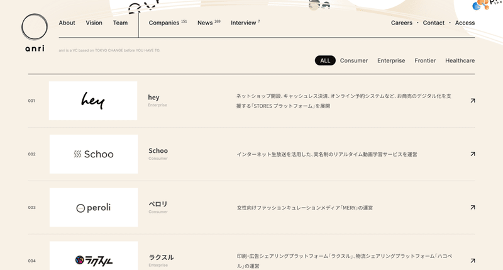Click the hey STORES description text
This screenshot has width=503, height=270.
[344, 101]
